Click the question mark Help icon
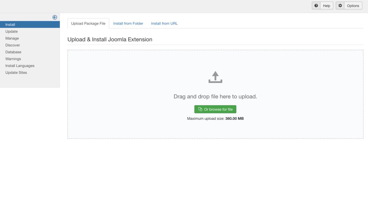368x215 pixels. (x=316, y=6)
